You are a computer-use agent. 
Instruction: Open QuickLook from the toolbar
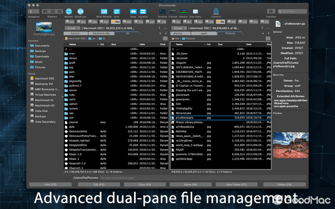[80, 11]
